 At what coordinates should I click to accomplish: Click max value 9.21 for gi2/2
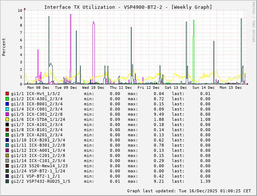tap(159, 181)
